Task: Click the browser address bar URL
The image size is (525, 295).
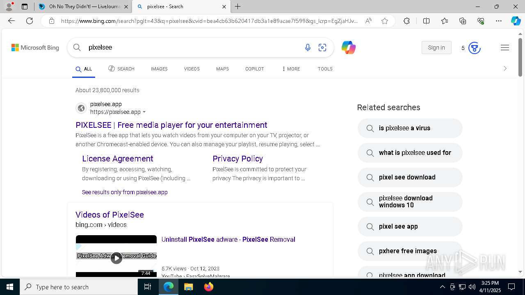Action: [209, 21]
